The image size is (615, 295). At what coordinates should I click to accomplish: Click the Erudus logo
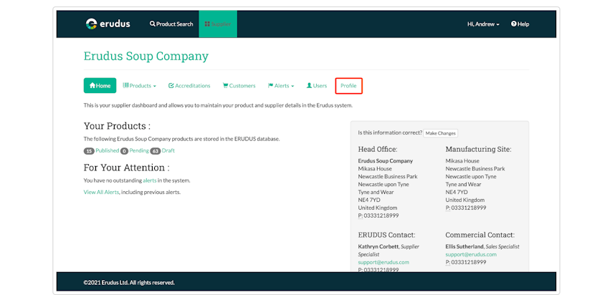tap(108, 24)
